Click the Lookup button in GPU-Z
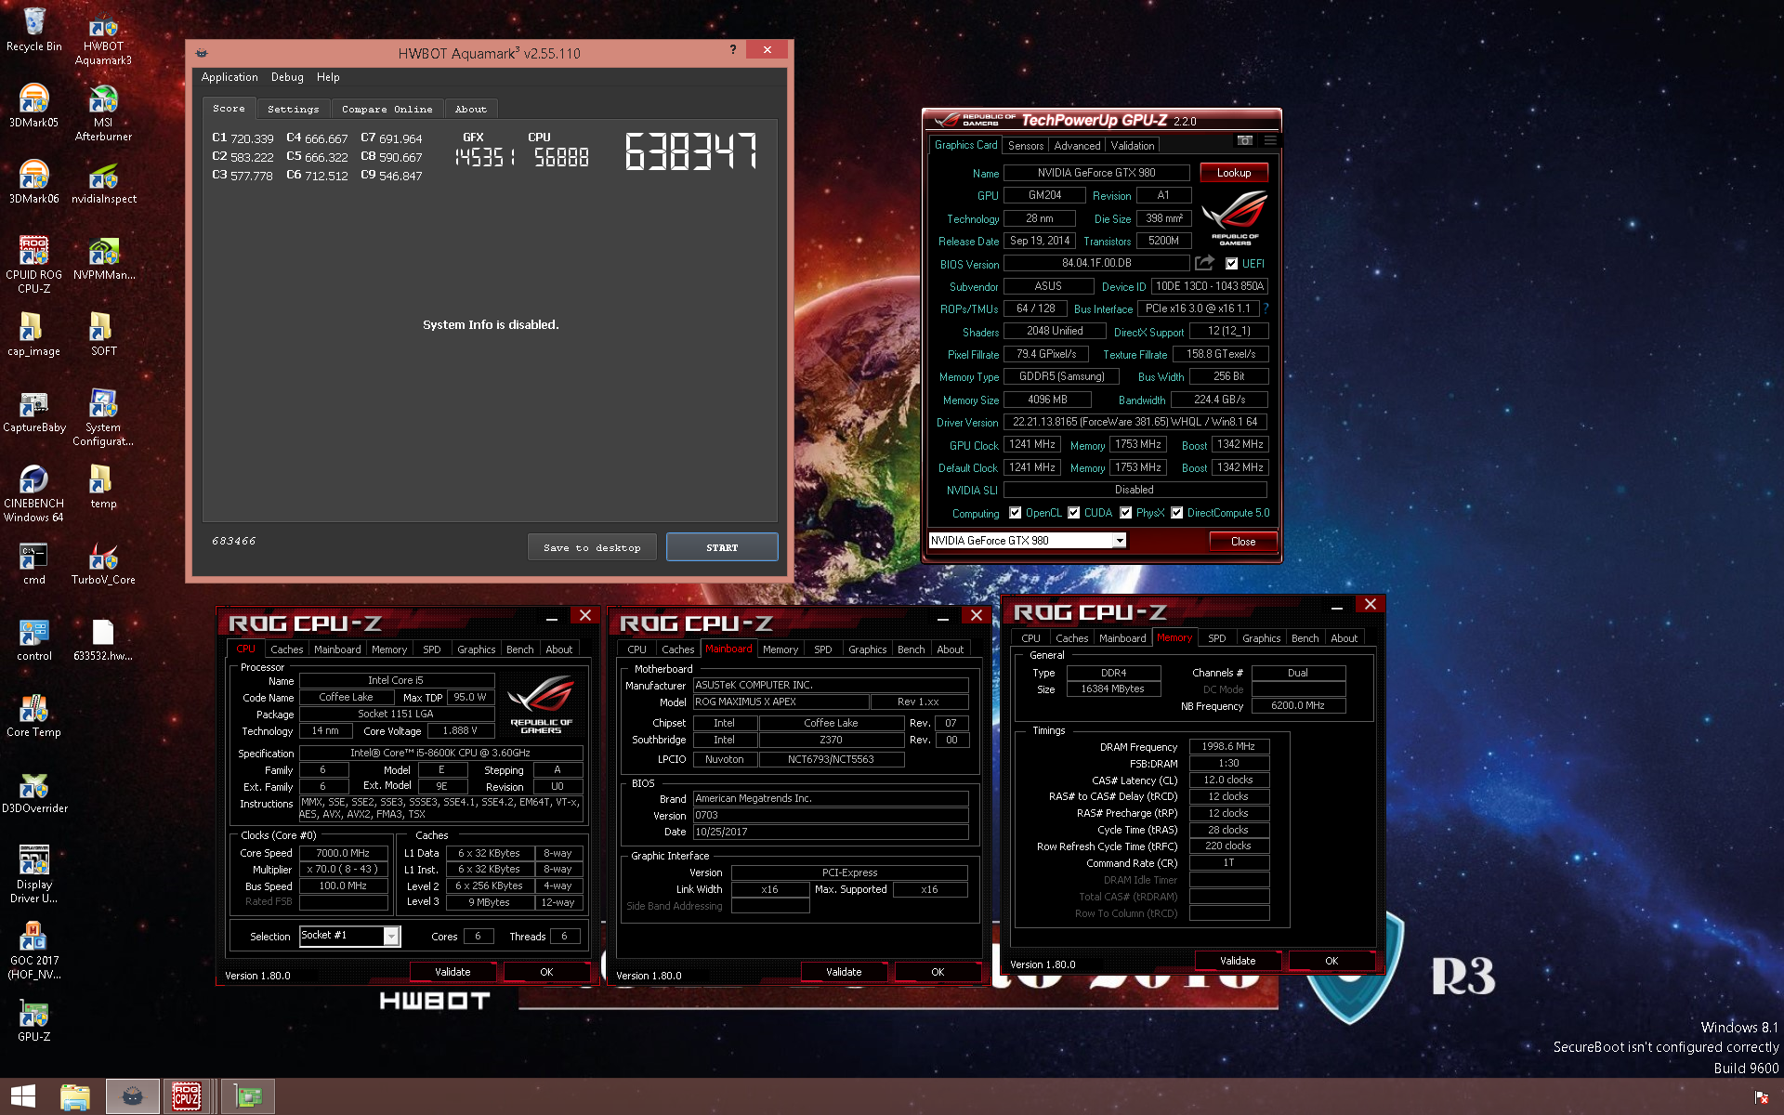Image resolution: width=1784 pixels, height=1115 pixels. coord(1234,173)
